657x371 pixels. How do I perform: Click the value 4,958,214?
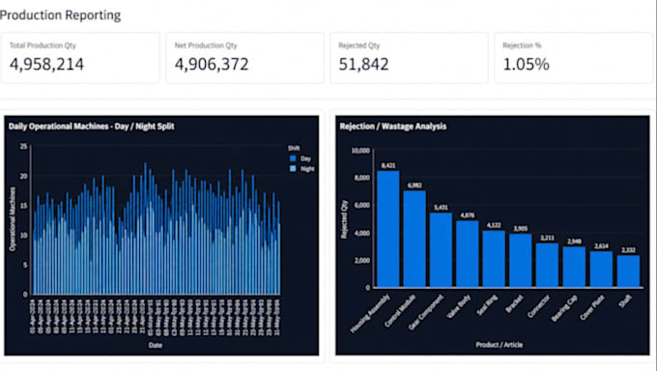click(46, 64)
